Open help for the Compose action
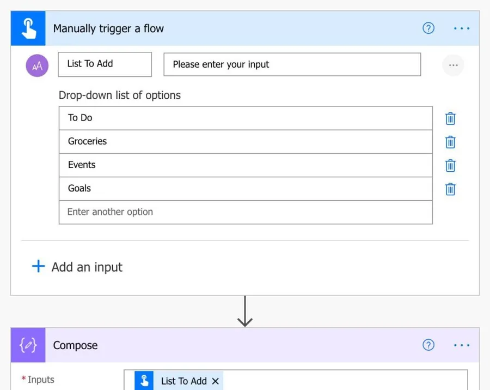The height and width of the screenshot is (390, 490). click(428, 345)
